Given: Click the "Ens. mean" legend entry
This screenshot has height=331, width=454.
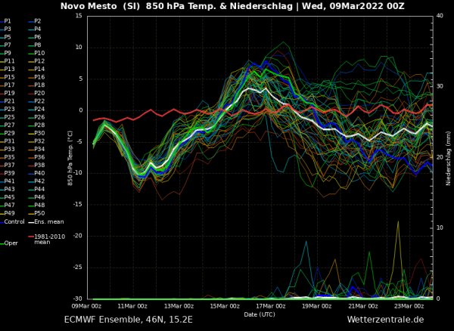Looking at the screenshot, I should tap(46, 221).
